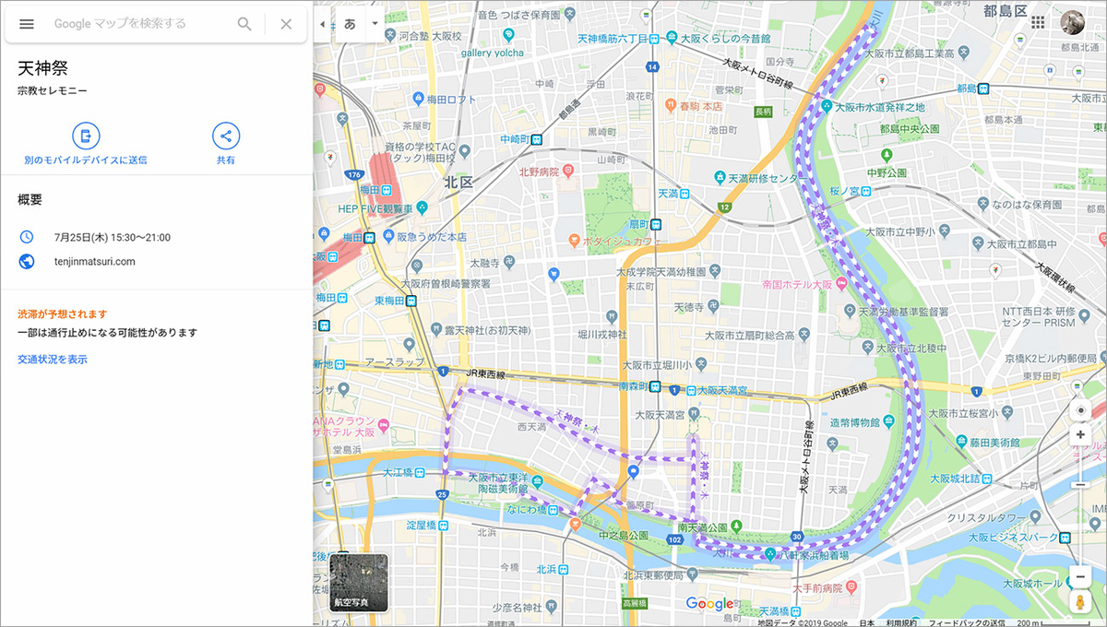Send 天神祭 to a mobile device
This screenshot has height=627, width=1107.
(x=86, y=136)
